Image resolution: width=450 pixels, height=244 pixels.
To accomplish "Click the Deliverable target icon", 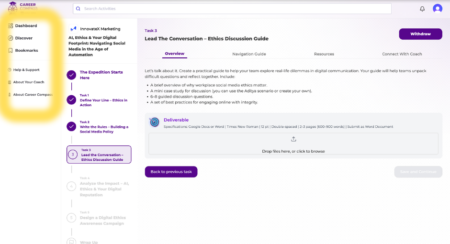I will click(154, 122).
